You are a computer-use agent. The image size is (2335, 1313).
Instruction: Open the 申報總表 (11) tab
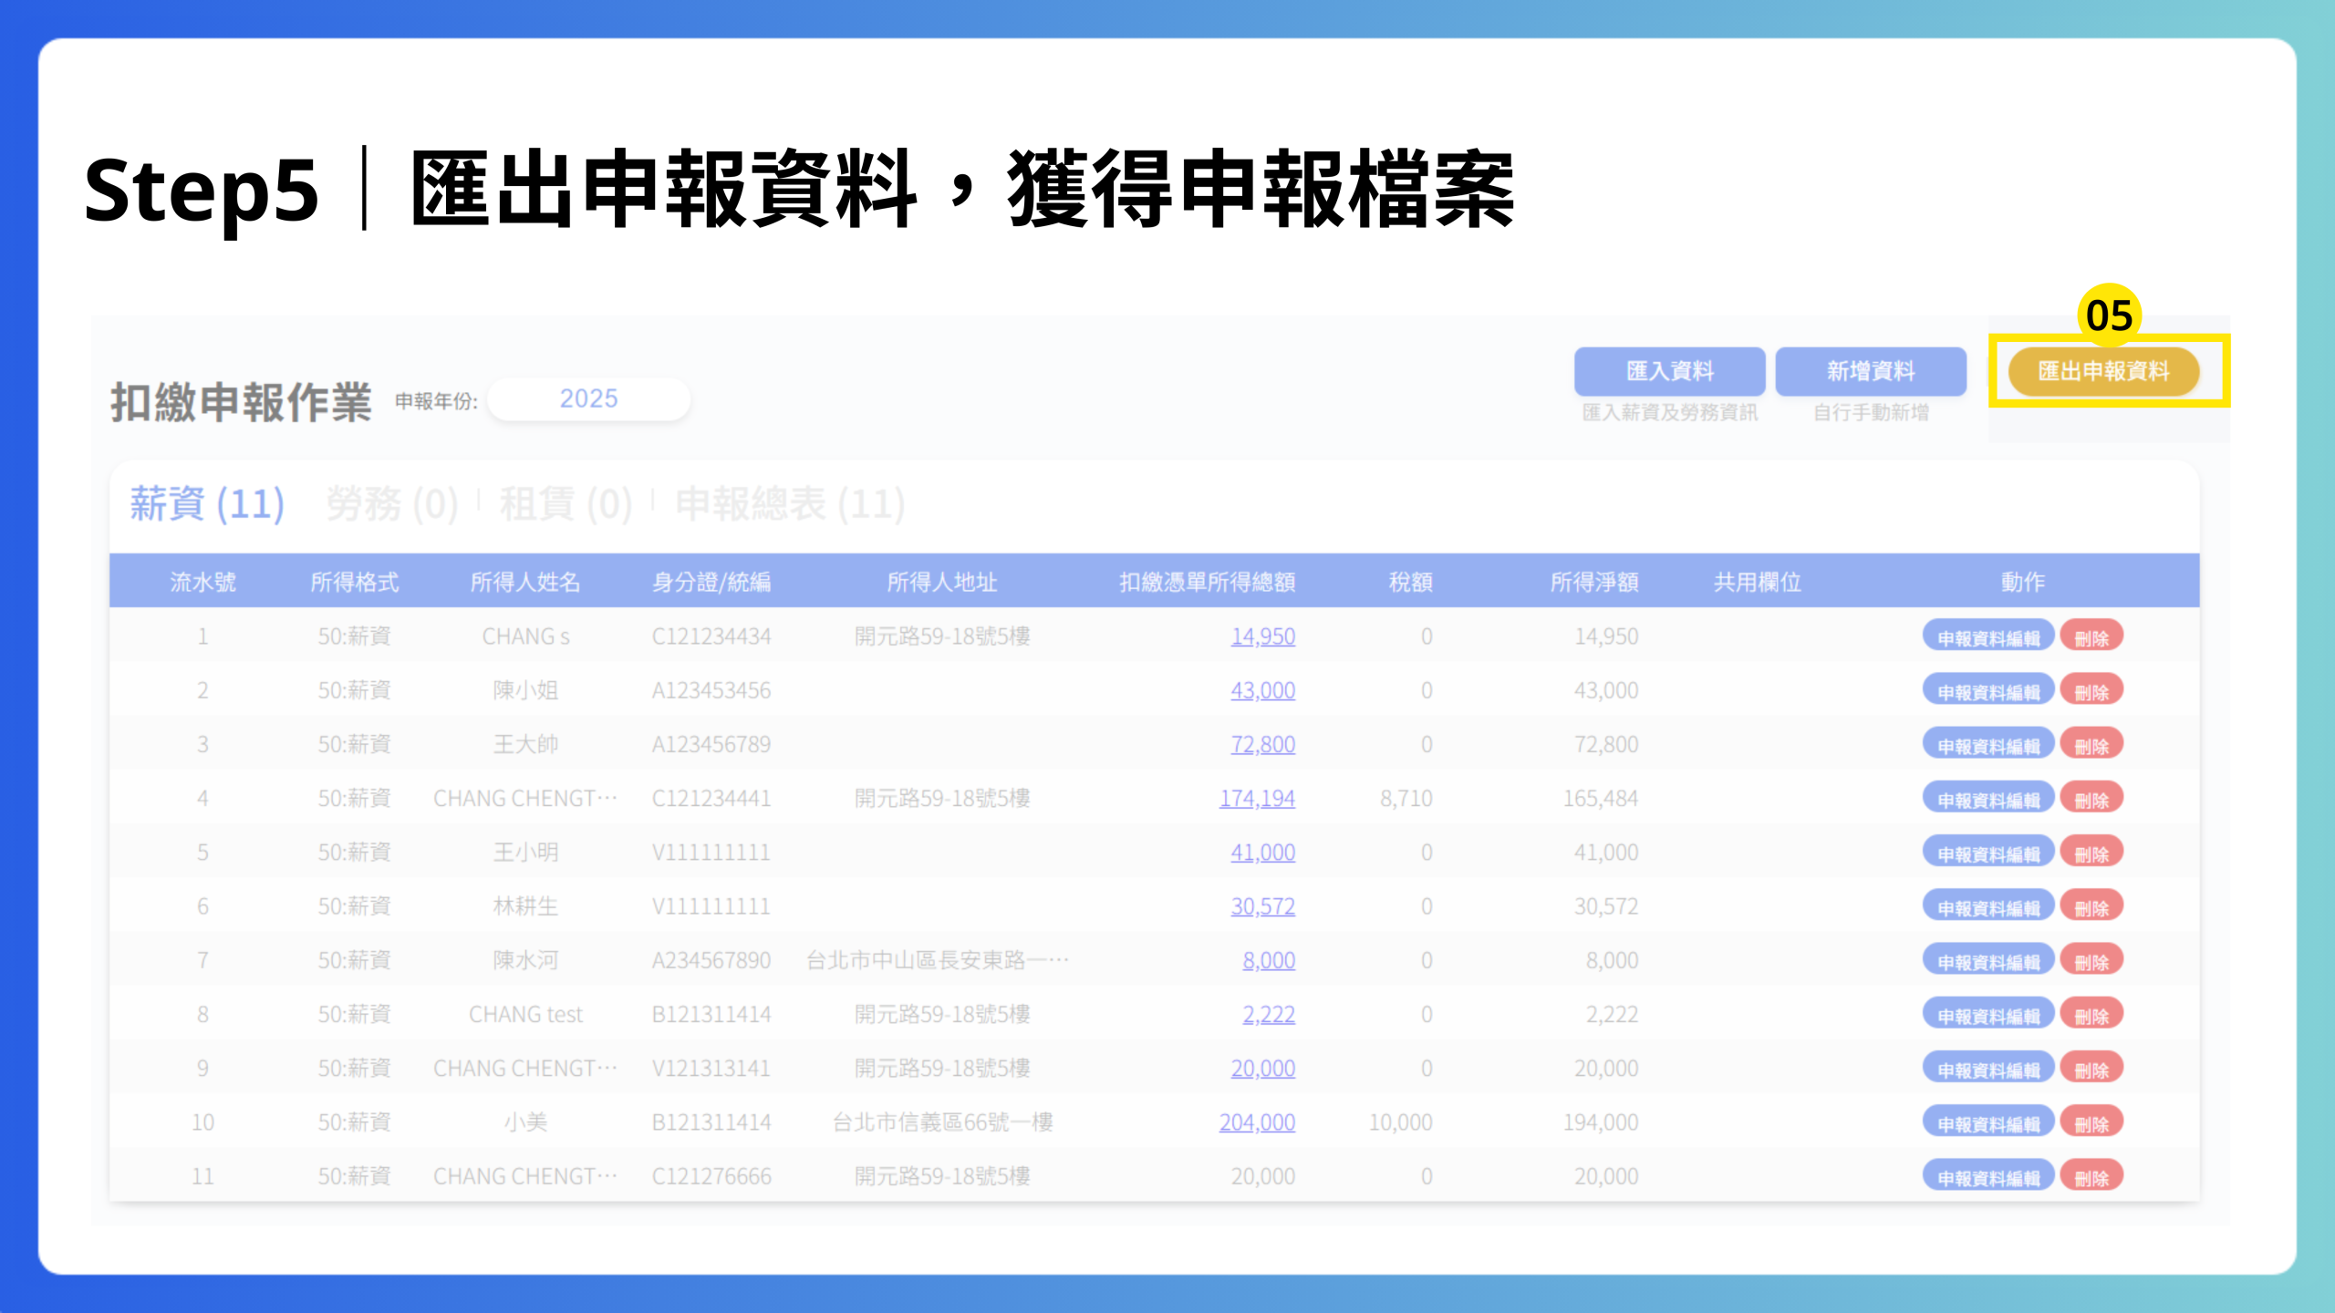tap(790, 503)
